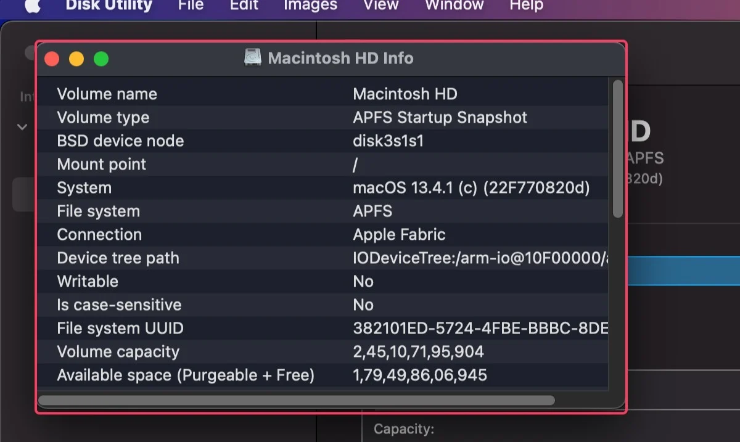The image size is (740, 442).
Task: Select the APFS file system value
Action: click(372, 211)
